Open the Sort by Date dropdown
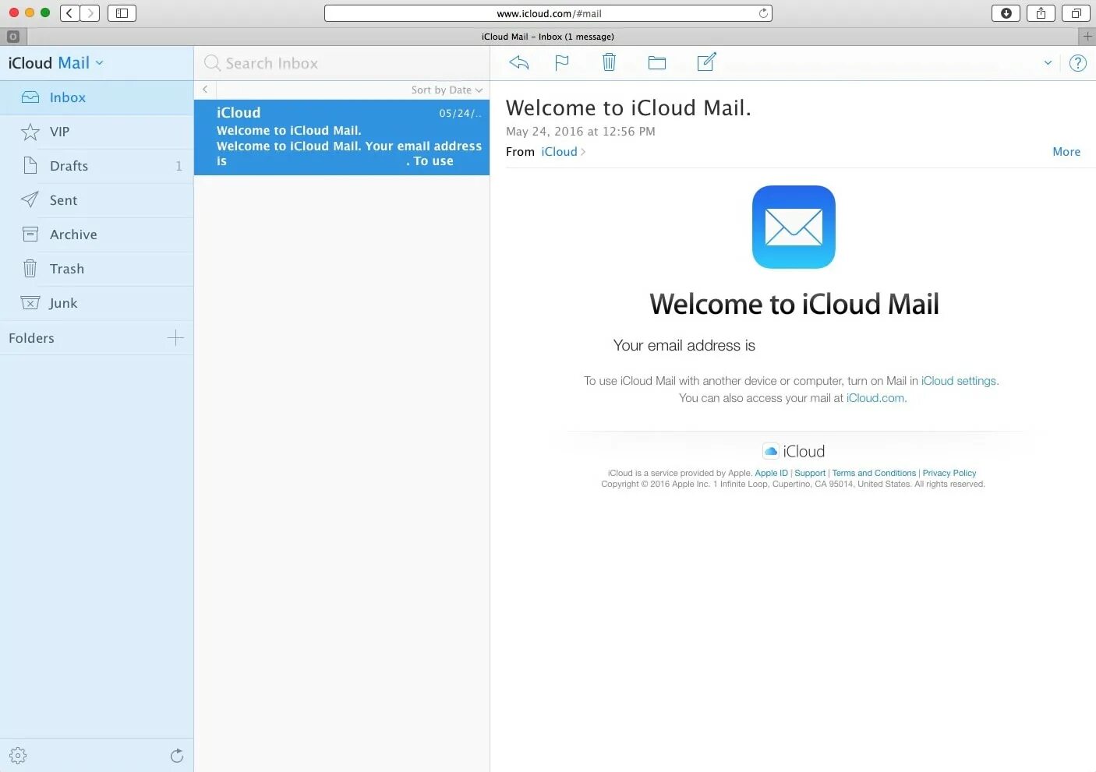Viewport: 1096px width, 772px height. 447,90
